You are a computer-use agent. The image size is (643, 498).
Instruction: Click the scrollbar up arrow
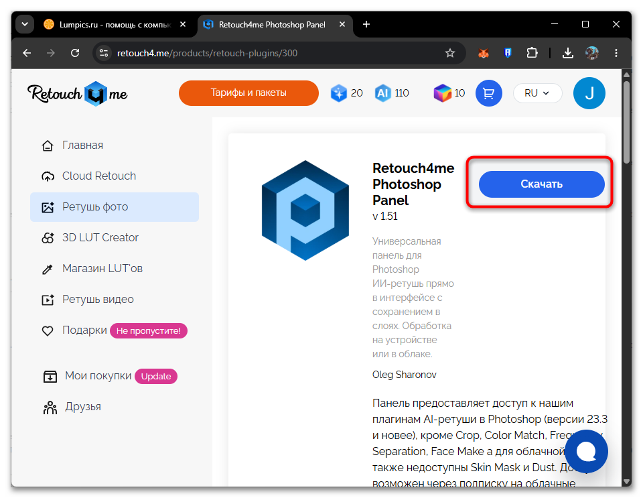(626, 74)
